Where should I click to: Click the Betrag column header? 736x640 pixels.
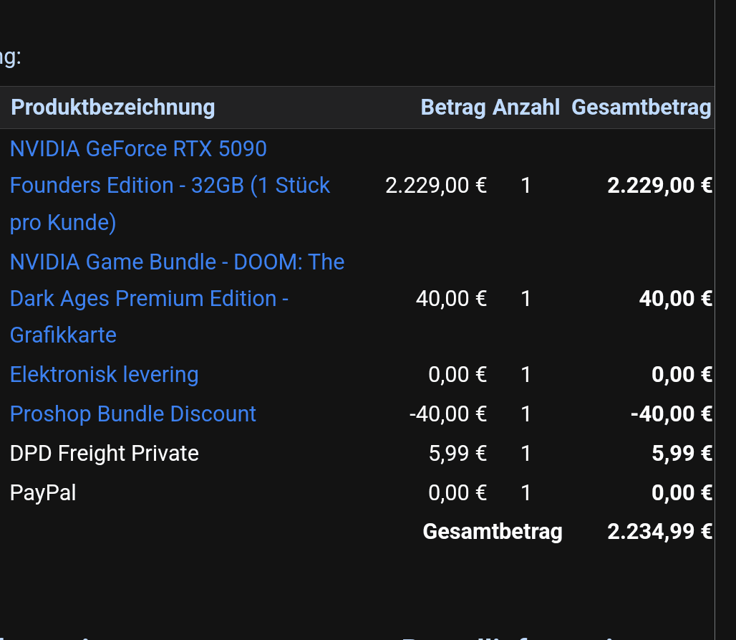pyautogui.click(x=453, y=108)
